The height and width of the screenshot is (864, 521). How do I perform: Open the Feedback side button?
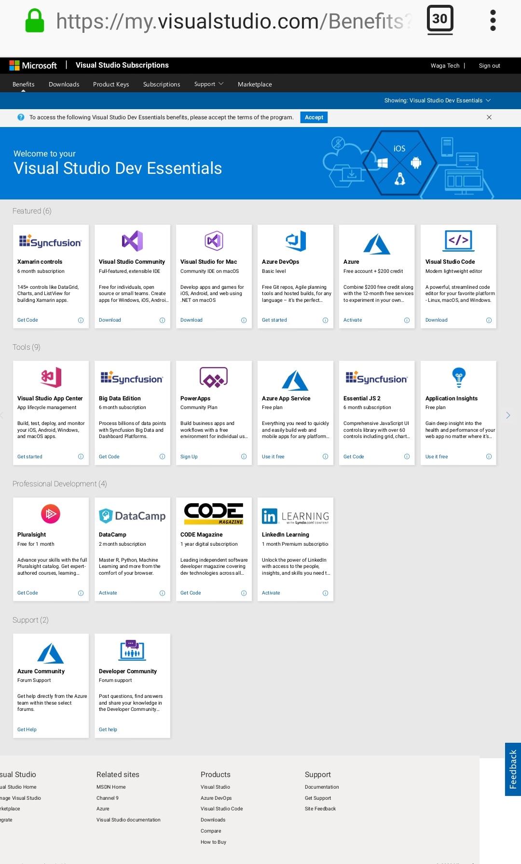point(513,769)
